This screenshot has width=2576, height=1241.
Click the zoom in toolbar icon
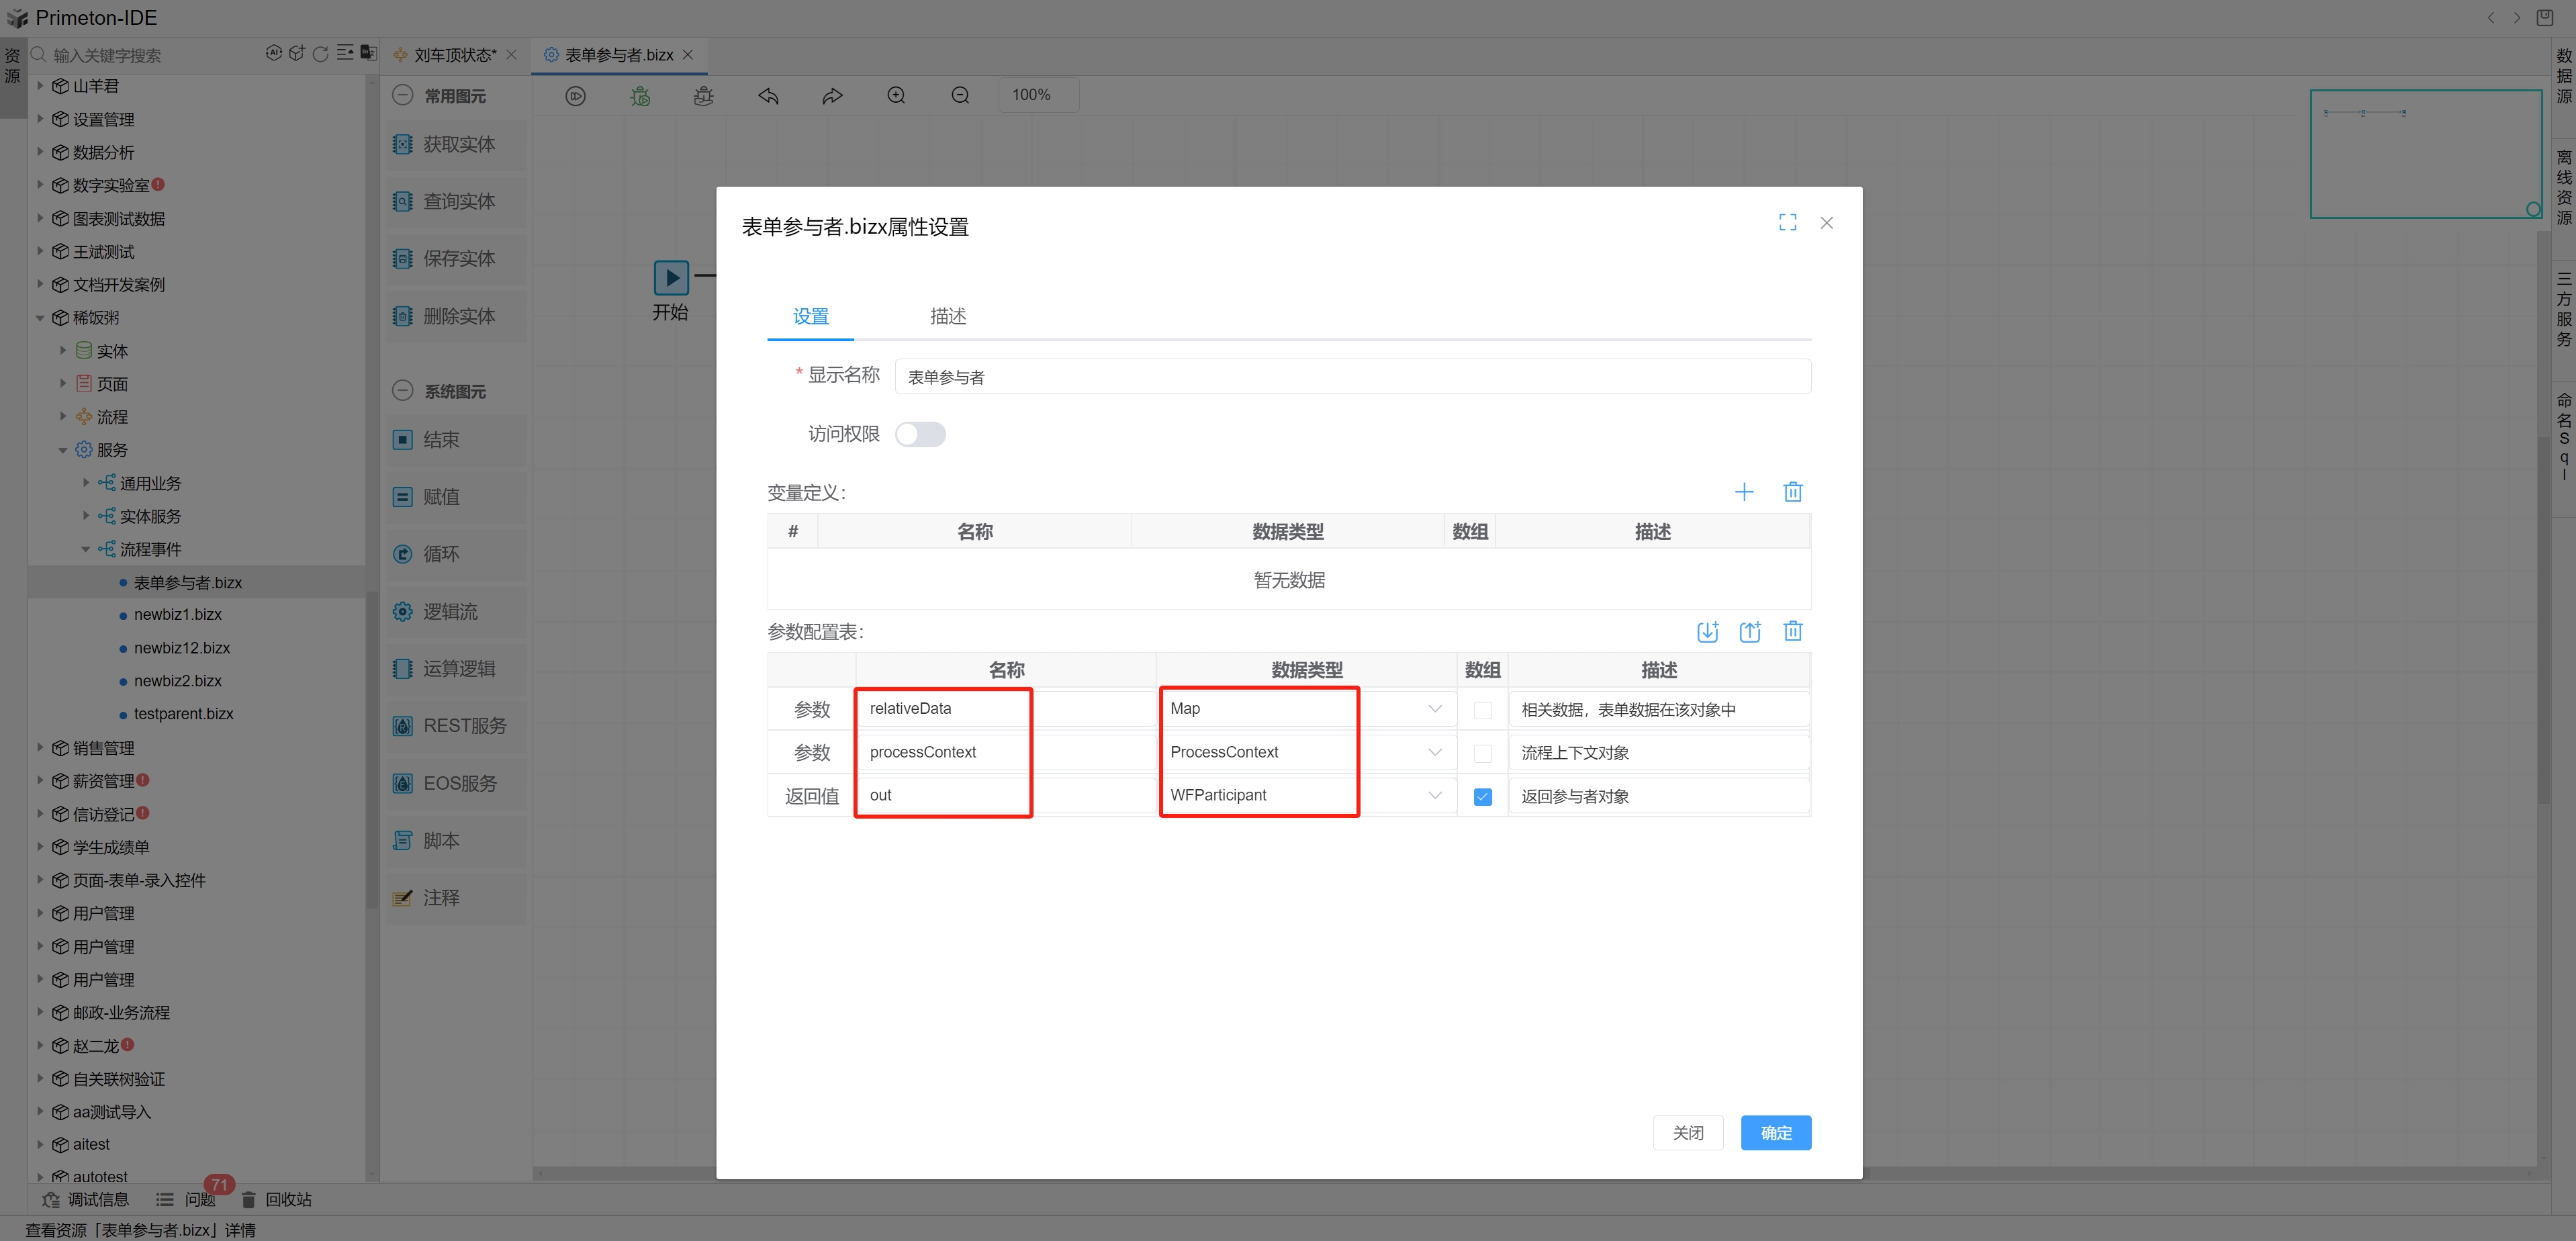896,95
